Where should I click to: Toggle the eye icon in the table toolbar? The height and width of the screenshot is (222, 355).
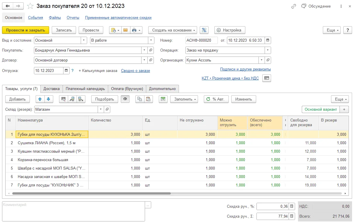pyautogui.click(x=125, y=99)
